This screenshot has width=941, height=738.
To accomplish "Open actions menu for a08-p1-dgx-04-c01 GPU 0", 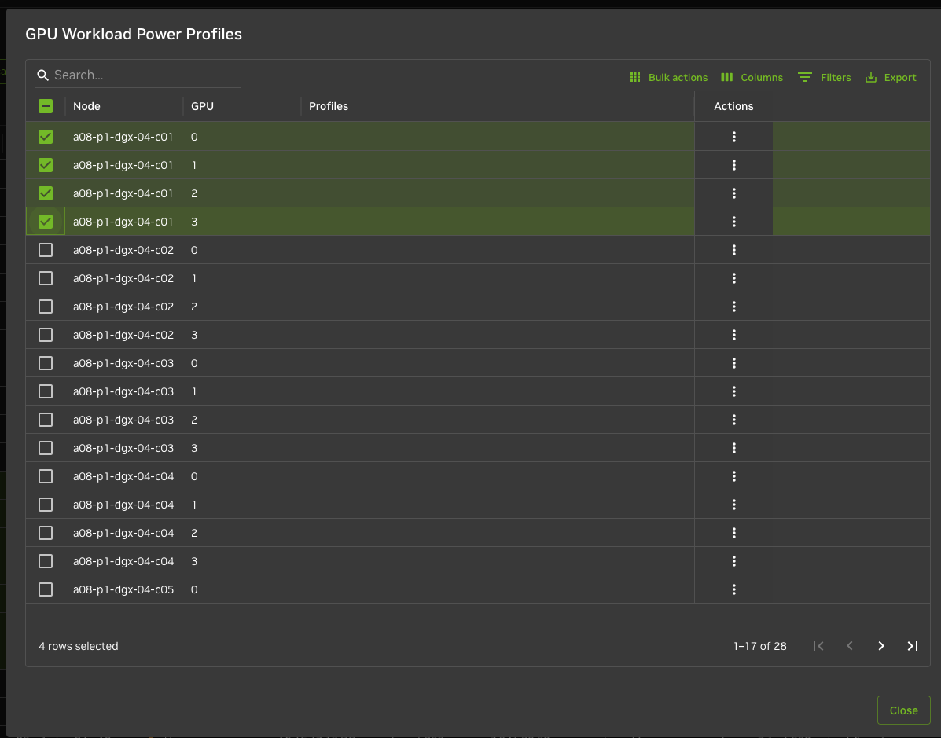I will pyautogui.click(x=733, y=137).
